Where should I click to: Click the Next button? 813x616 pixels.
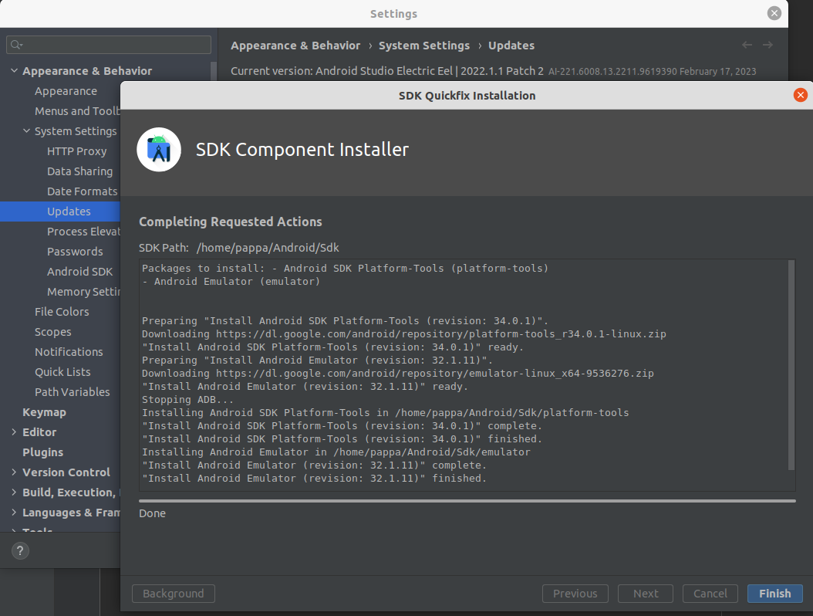point(645,593)
